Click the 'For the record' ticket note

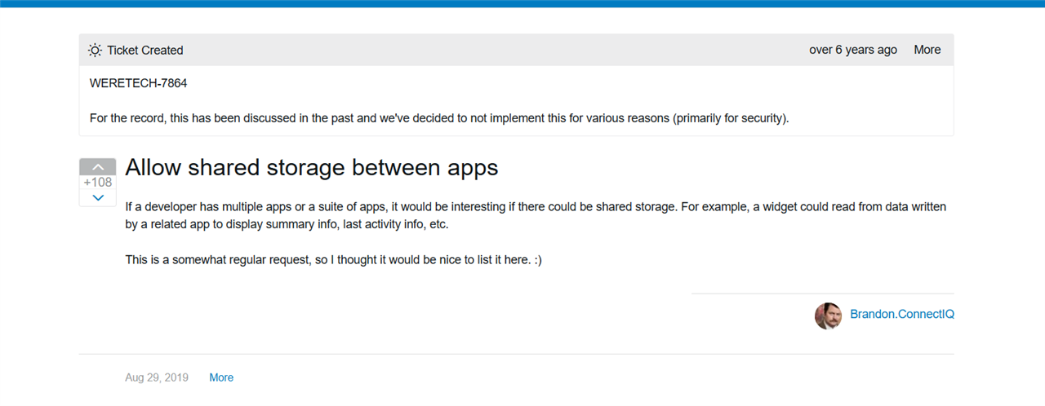point(439,118)
